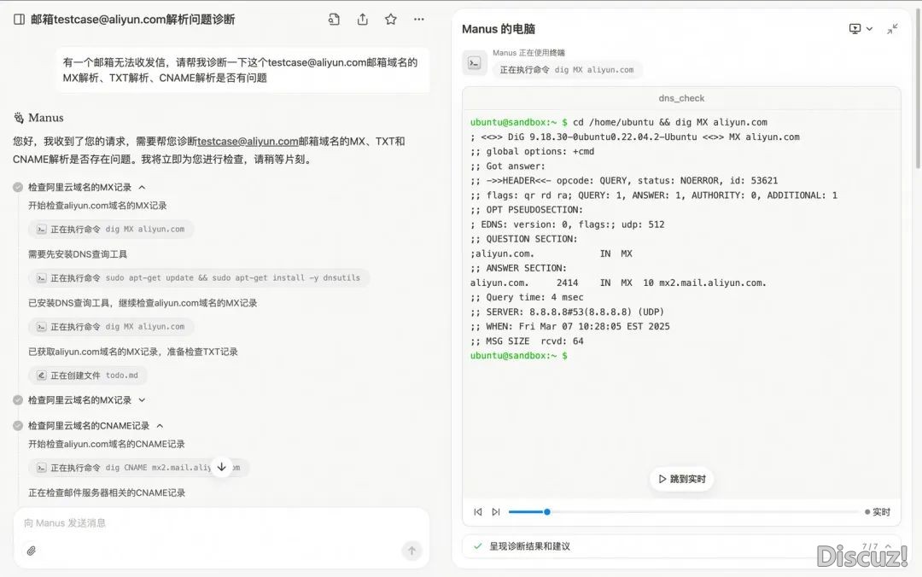Open the second 'dig MX aliyun.com' command chip
922x577 pixels.
click(111, 327)
